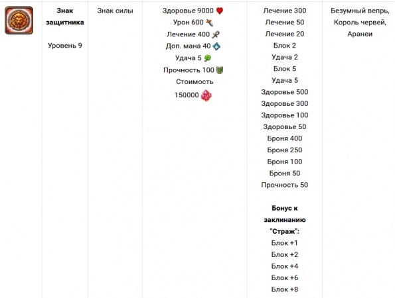Click the Король червей boss name
395x298 pixels.
(360, 23)
